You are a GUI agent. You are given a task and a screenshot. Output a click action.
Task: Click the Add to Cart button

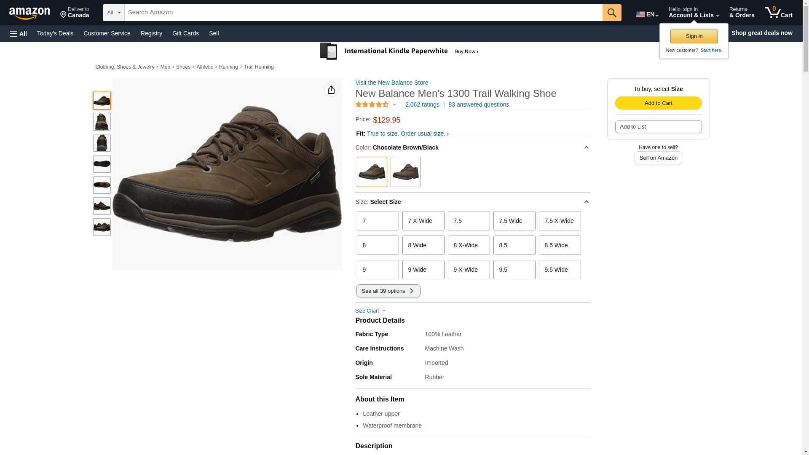pos(658,103)
